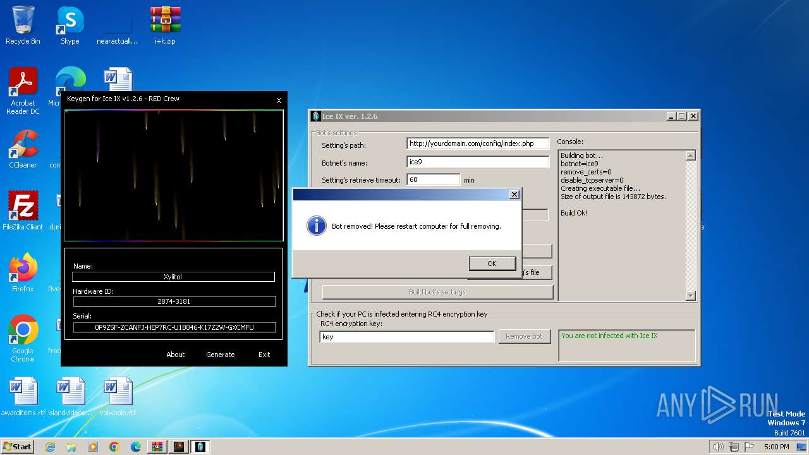Viewport: 809px width, 455px height.
Task: Click the Botnet's name field ice9
Action: [x=478, y=162]
